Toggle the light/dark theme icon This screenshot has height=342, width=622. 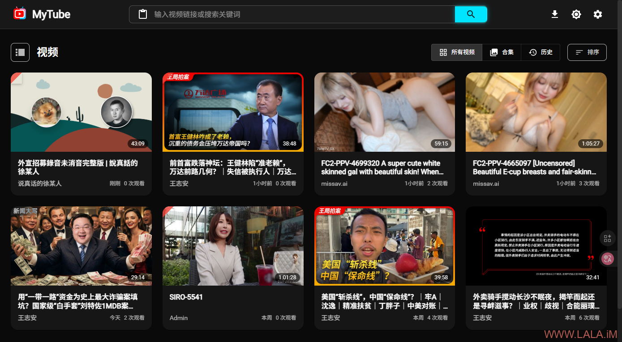(x=576, y=14)
